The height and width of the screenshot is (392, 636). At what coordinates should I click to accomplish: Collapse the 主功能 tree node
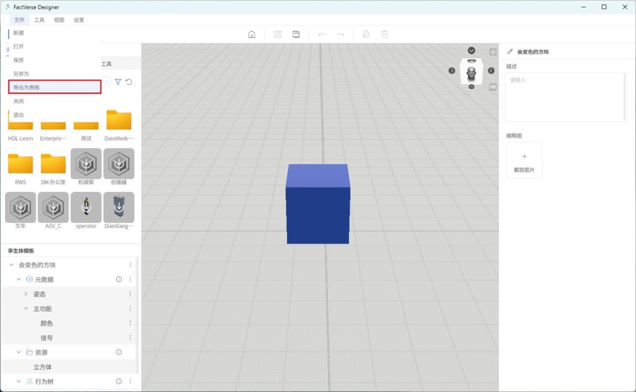coord(26,309)
